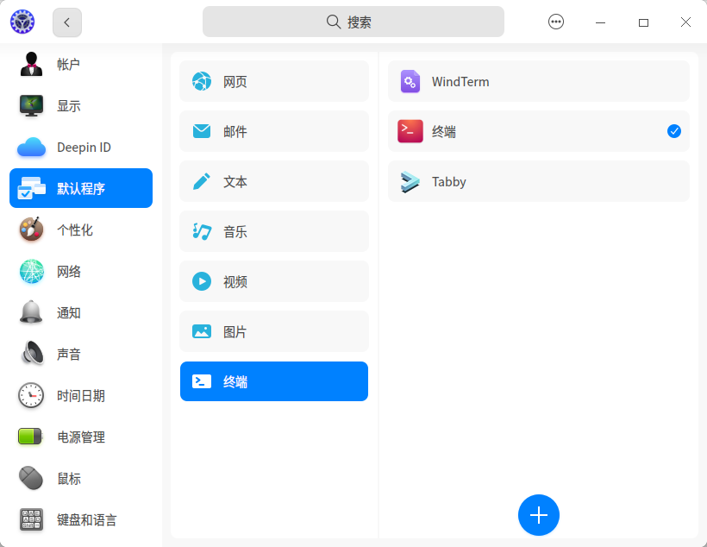
Task: Click the red 终端 app icon
Action: coord(410,131)
